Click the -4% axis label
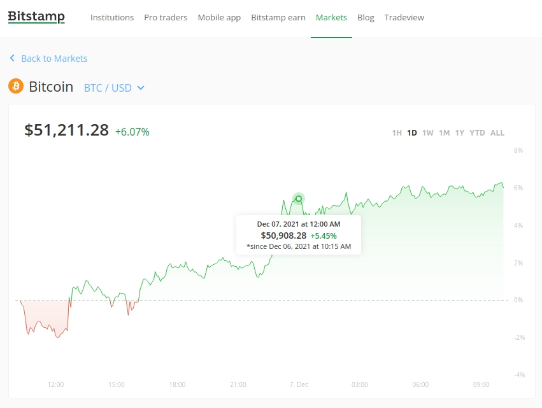 point(519,375)
